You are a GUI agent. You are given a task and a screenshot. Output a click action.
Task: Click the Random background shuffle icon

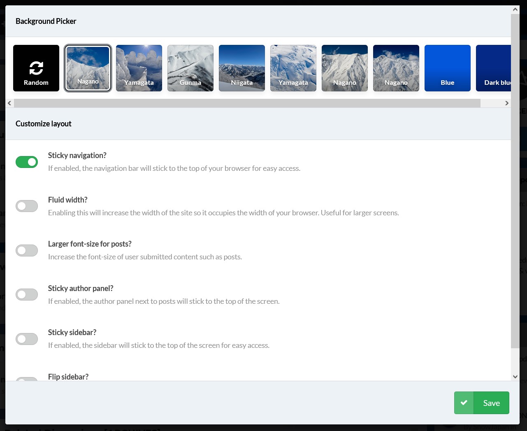coord(36,68)
